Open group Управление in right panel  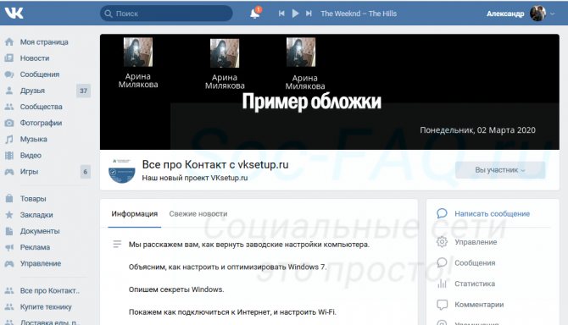tap(476, 242)
